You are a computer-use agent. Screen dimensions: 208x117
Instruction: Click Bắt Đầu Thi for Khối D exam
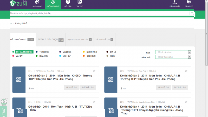point(88,87)
